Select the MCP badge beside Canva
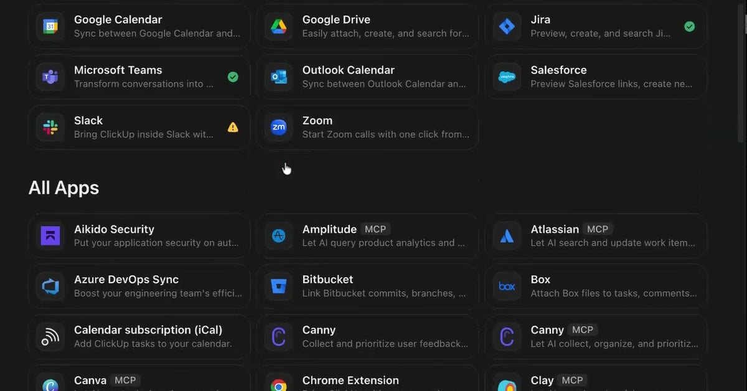The width and height of the screenshot is (747, 391). point(125,380)
